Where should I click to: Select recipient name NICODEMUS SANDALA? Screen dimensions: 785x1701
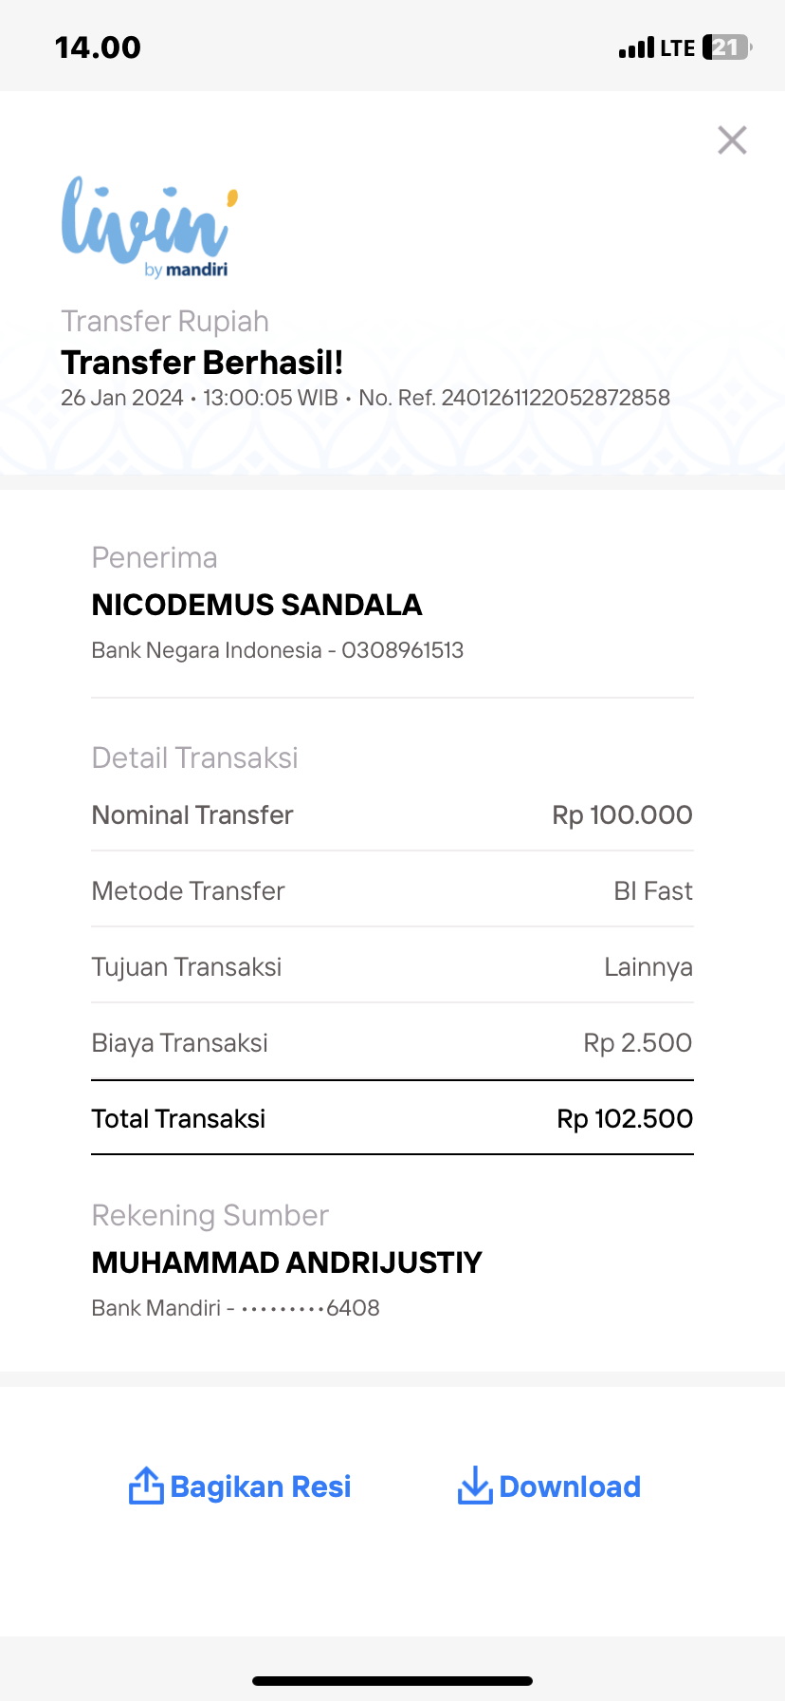point(257,605)
